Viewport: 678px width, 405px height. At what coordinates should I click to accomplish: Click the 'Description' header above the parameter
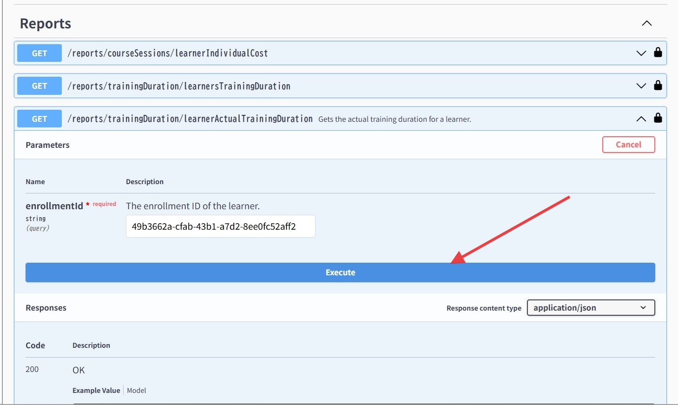coord(145,182)
